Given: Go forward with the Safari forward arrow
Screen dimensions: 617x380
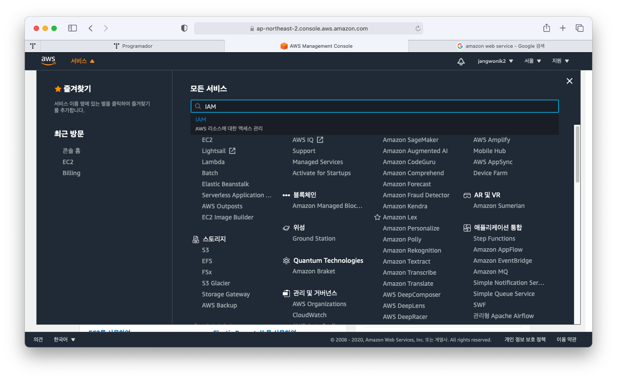Looking at the screenshot, I should tap(105, 28).
